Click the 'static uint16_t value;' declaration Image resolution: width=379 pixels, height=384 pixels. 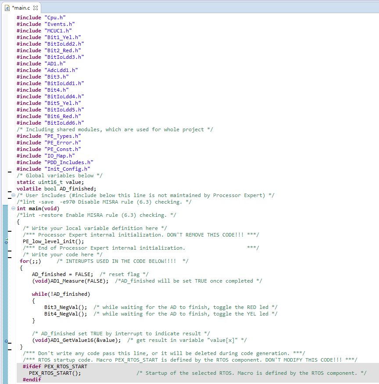(50, 182)
